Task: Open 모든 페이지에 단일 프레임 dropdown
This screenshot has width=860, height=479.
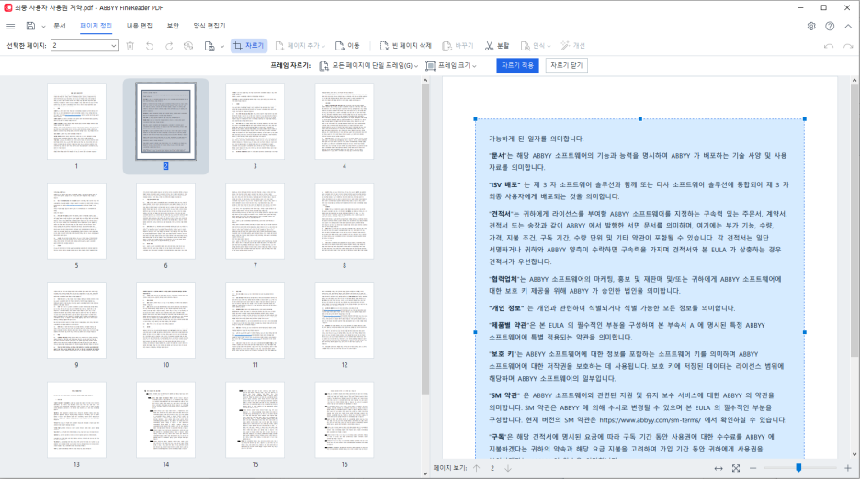Action: tap(368, 66)
